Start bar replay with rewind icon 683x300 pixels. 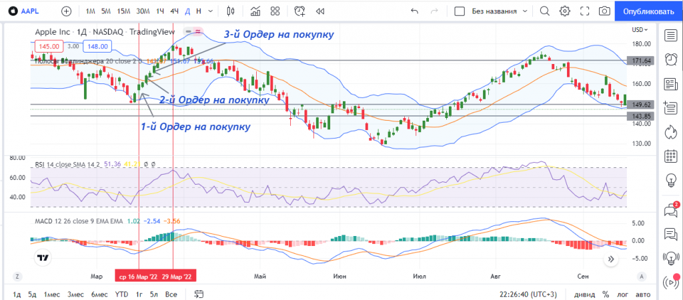(x=320, y=11)
